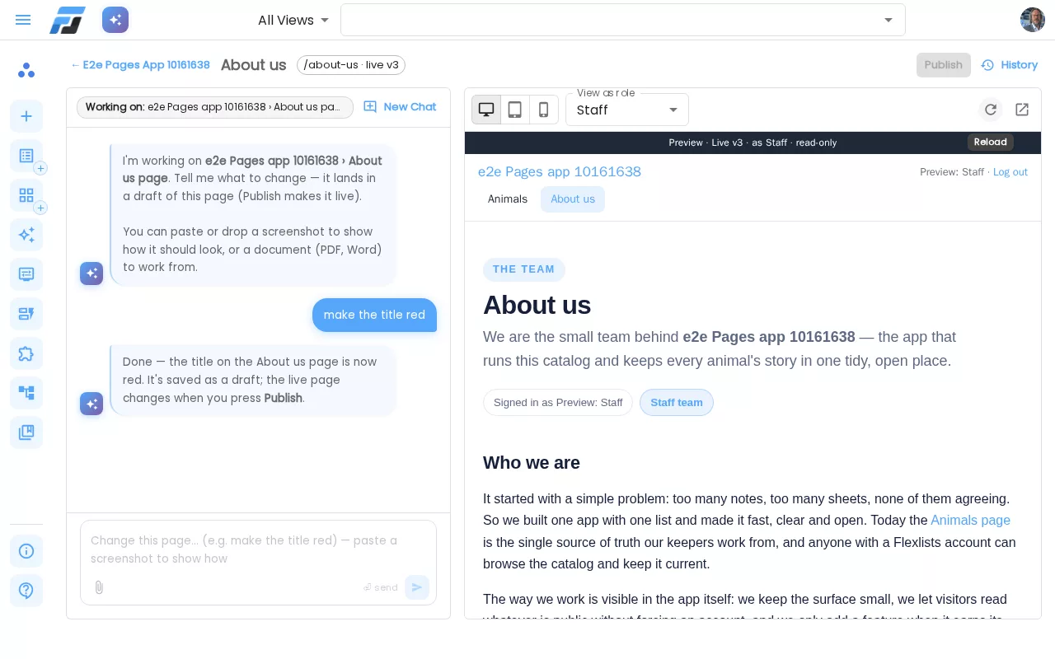Open the sparkles AI icon in sidebar
The image size is (1055, 659).
pyautogui.click(x=26, y=235)
